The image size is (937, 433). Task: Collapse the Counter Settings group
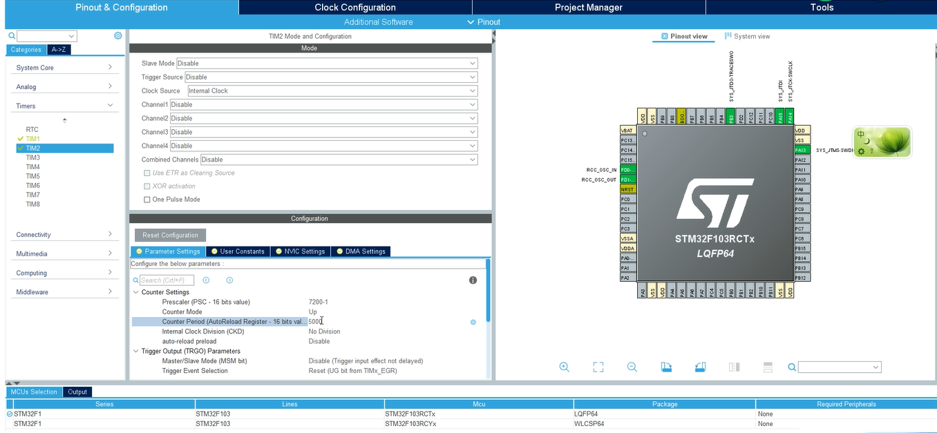[135, 292]
